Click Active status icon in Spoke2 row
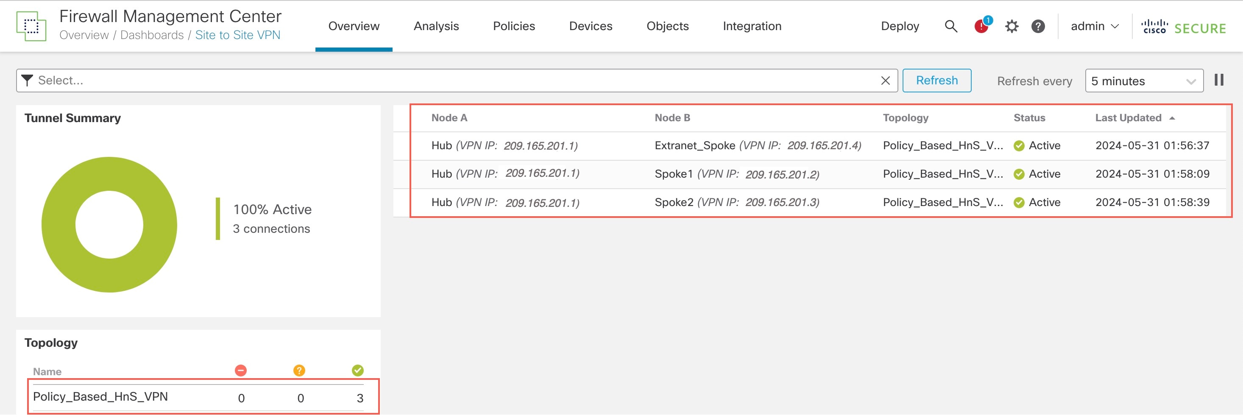Viewport: 1243px width, 418px height. (x=1019, y=203)
